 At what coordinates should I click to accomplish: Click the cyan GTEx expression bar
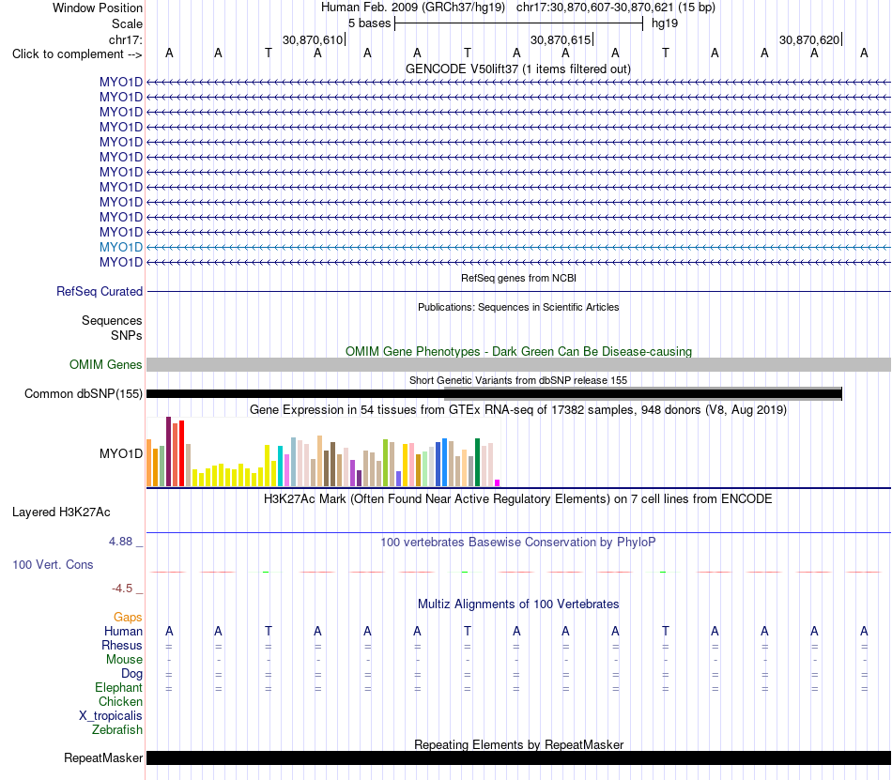[x=280, y=466]
